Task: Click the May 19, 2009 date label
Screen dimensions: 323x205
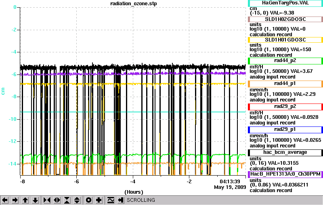Action: click(x=230, y=187)
